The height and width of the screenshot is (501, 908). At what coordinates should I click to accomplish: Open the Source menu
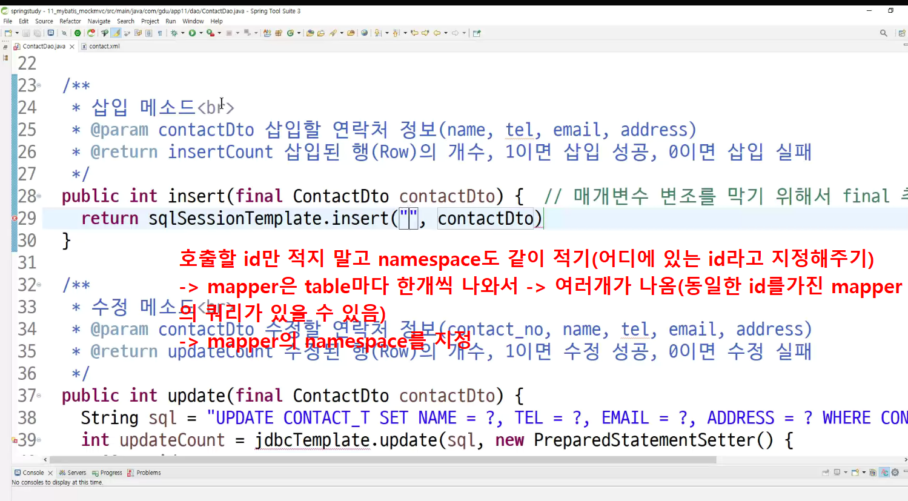click(x=44, y=21)
